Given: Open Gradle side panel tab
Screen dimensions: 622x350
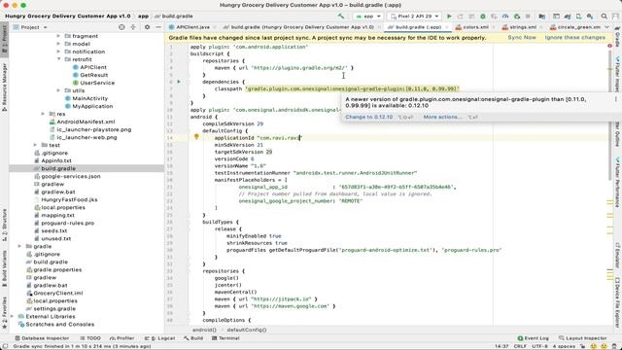Looking at the screenshot, I should (617, 36).
